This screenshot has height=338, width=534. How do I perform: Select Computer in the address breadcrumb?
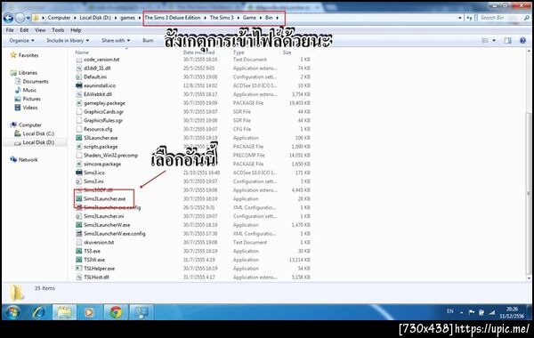[x=59, y=18]
